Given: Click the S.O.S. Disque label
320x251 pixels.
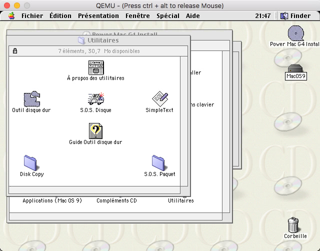Looking at the screenshot, I should (95, 110).
